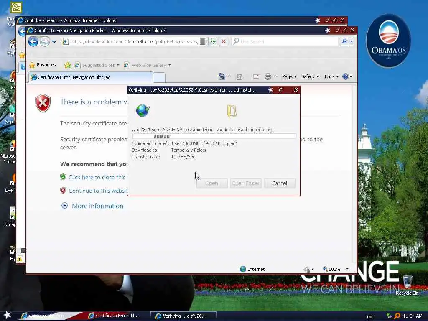Click the red shield error icon
This screenshot has width=428, height=321.
tap(43, 103)
